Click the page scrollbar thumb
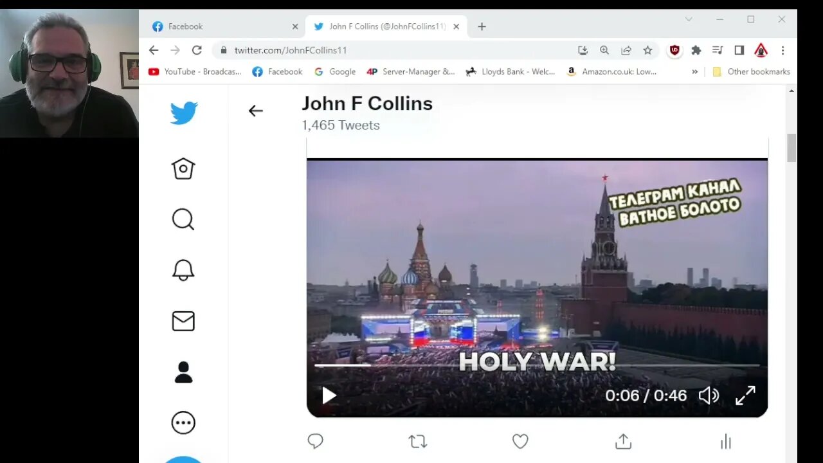The image size is (823, 463). 791,148
